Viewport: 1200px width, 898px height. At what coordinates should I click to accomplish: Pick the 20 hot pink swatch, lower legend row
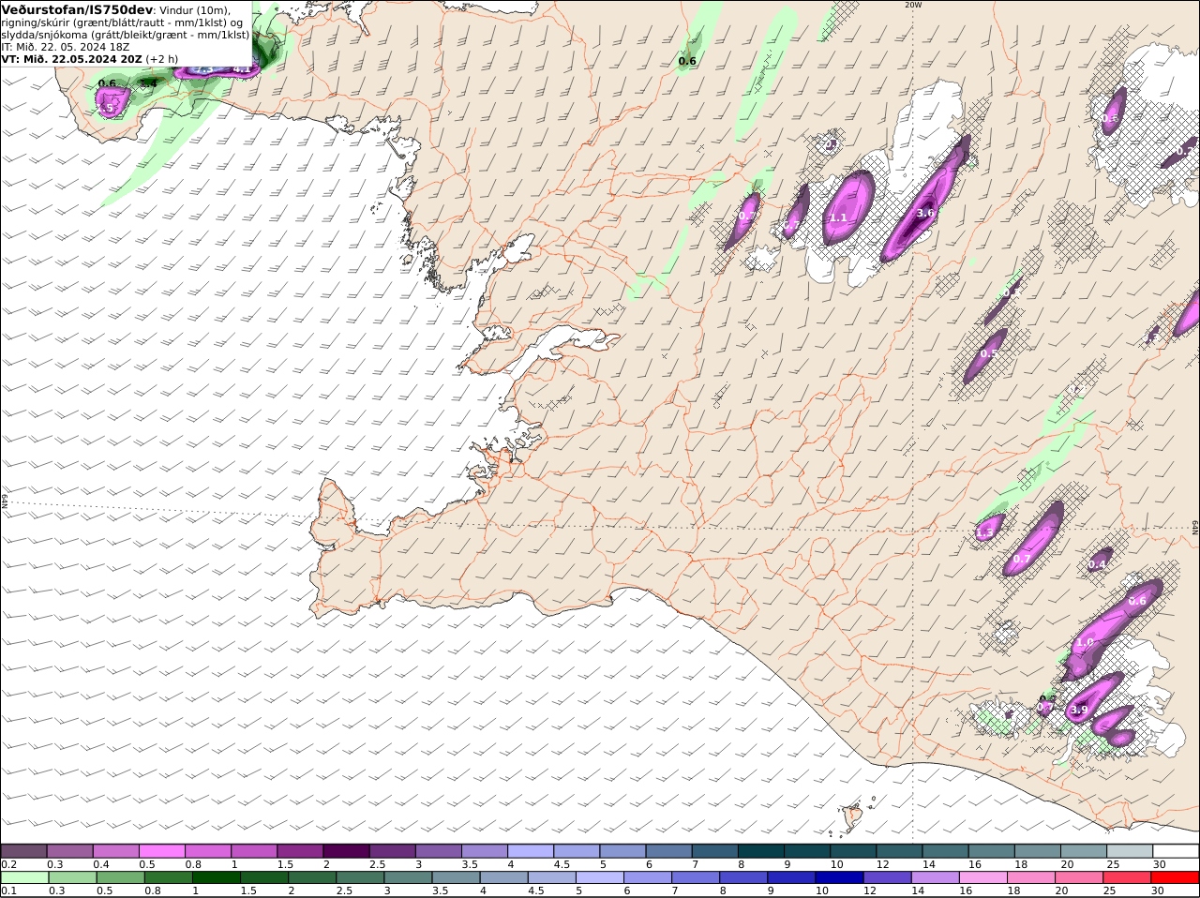[1079, 878]
